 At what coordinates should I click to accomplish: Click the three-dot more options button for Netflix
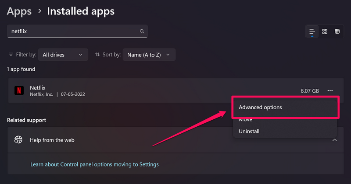point(330,90)
